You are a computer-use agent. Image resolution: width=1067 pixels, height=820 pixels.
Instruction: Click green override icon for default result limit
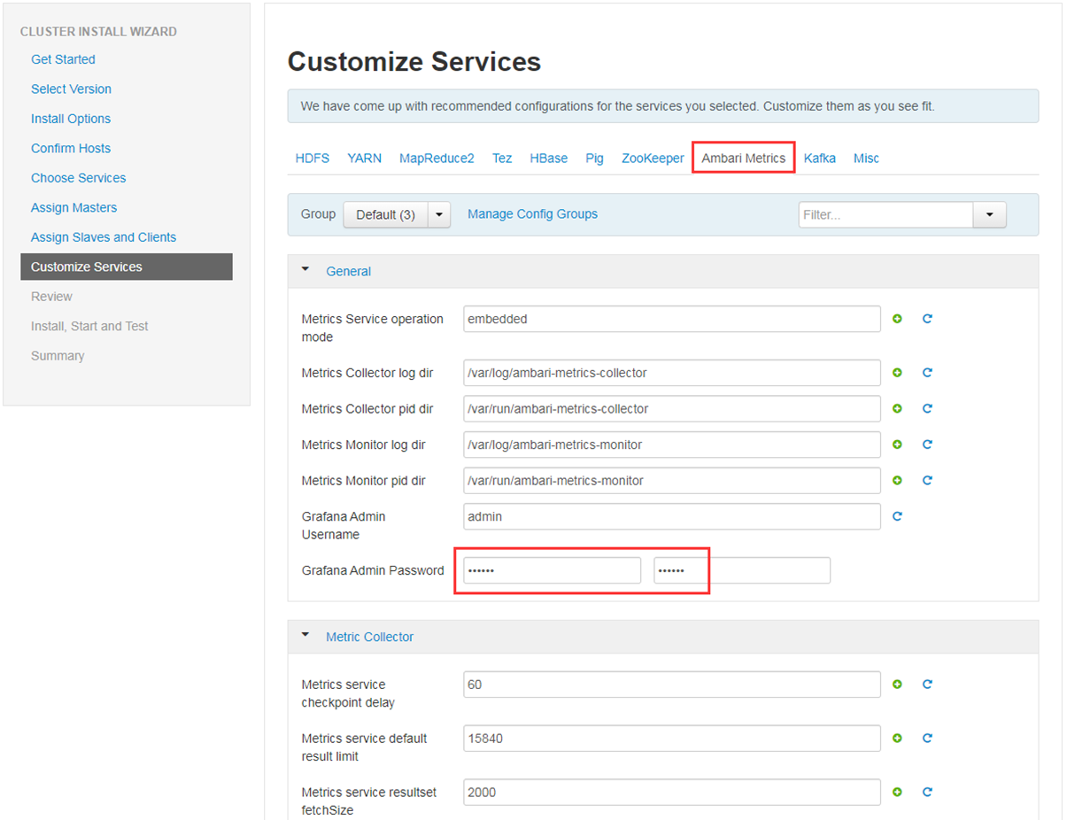pyautogui.click(x=897, y=738)
